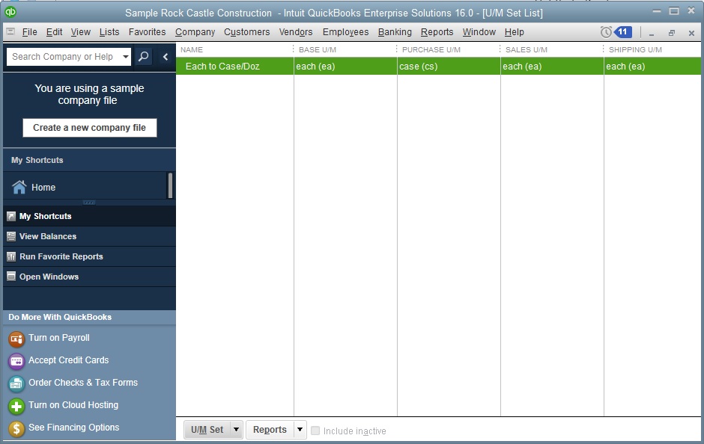Click the Turn on Payroll icon

point(16,339)
